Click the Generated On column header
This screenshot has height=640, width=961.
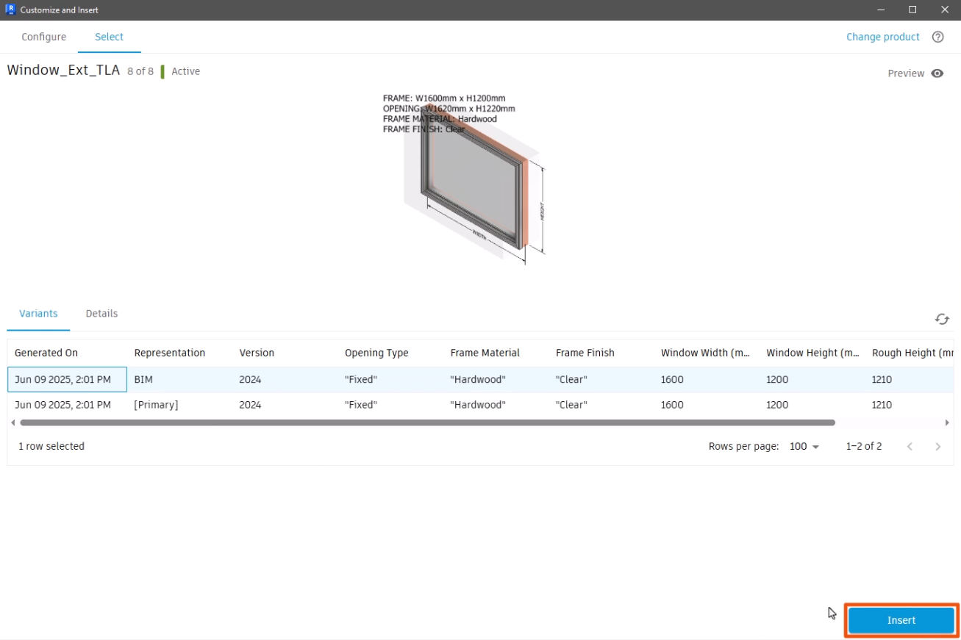click(x=46, y=353)
